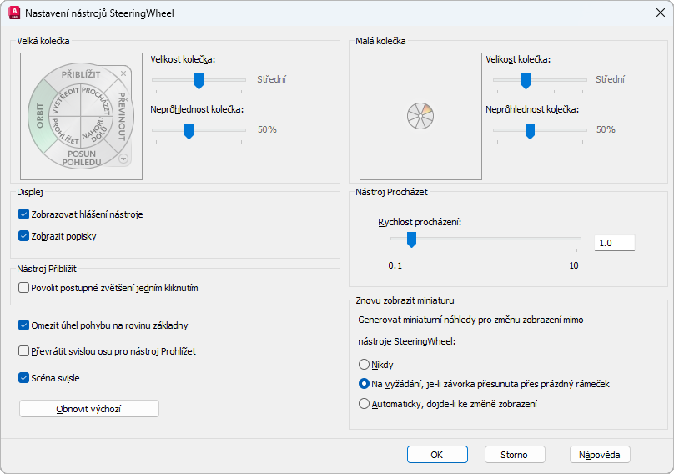Enable Povolit postupné zvětšení jedním kliknutím

pos(23,288)
